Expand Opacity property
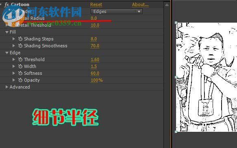 pyautogui.click(x=13, y=80)
